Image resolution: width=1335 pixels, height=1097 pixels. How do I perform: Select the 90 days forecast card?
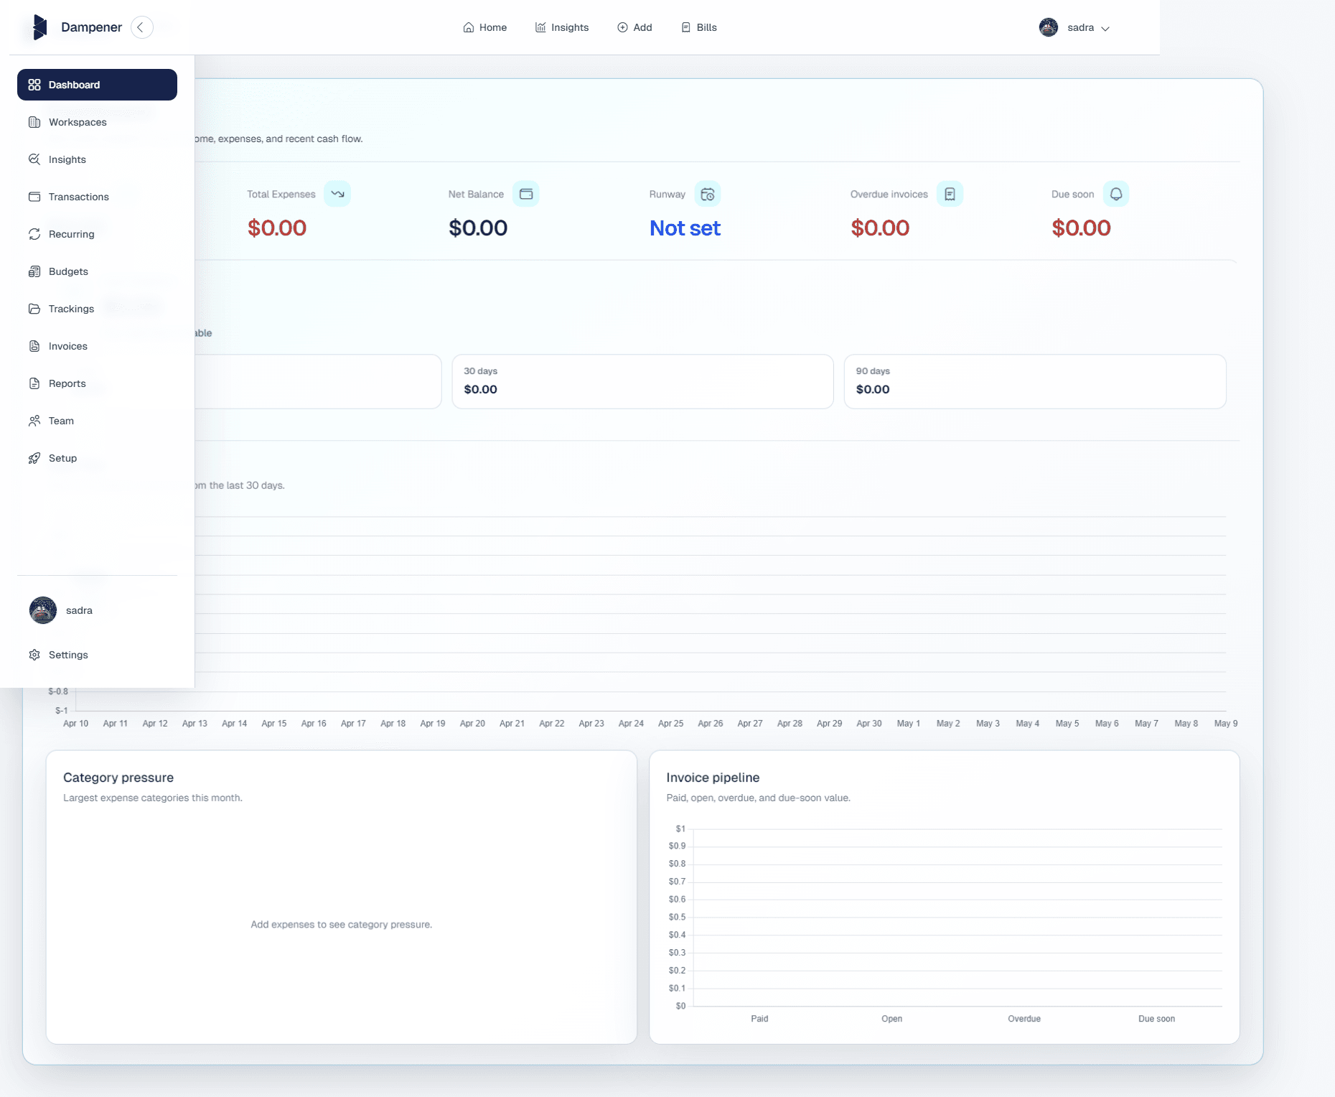(1035, 381)
